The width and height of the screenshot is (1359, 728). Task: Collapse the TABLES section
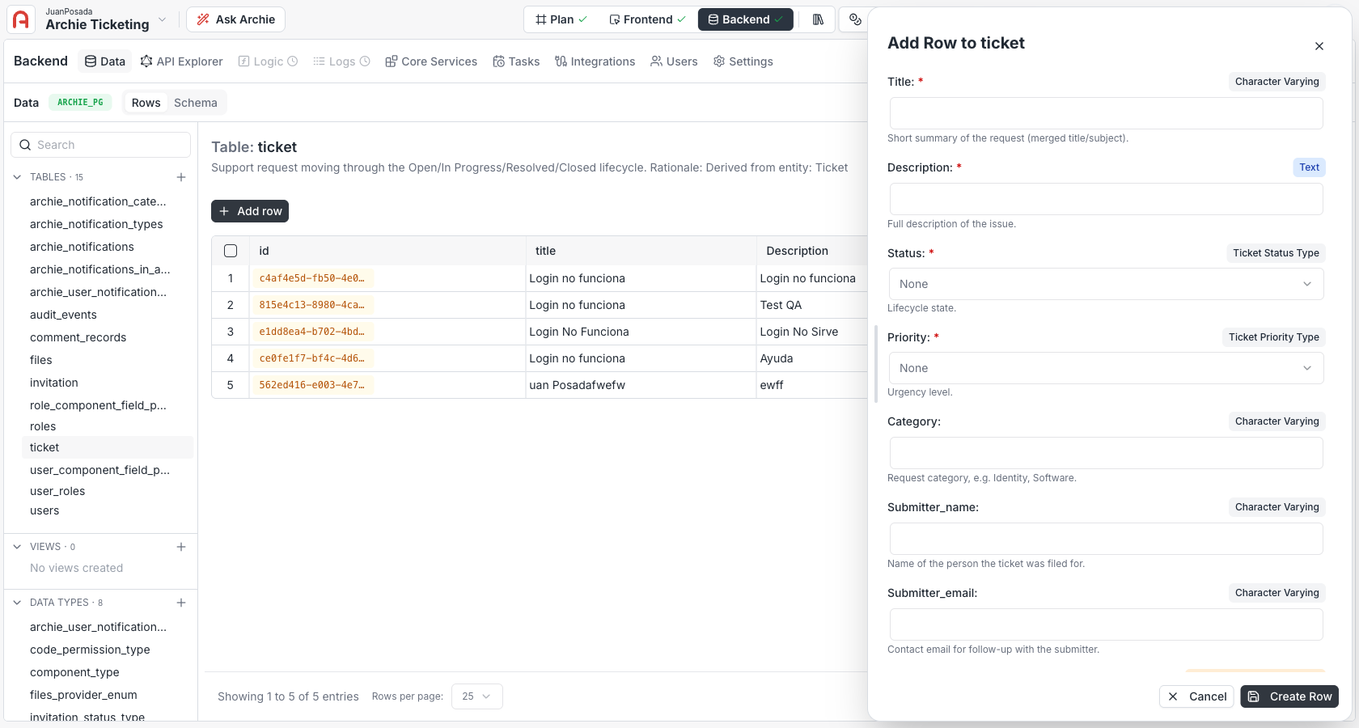click(17, 177)
